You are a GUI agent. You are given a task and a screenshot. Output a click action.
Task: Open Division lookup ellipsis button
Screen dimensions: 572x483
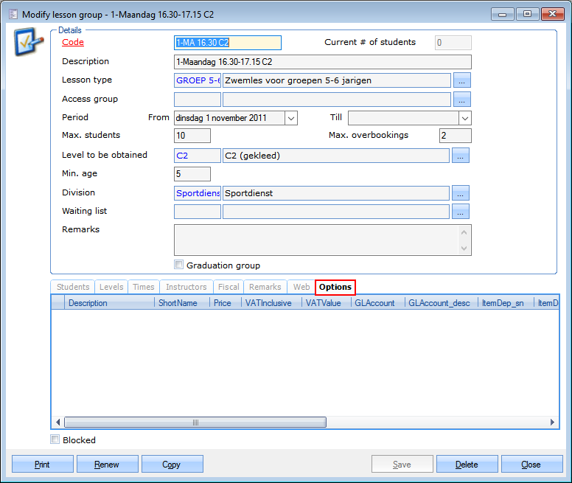[461, 193]
